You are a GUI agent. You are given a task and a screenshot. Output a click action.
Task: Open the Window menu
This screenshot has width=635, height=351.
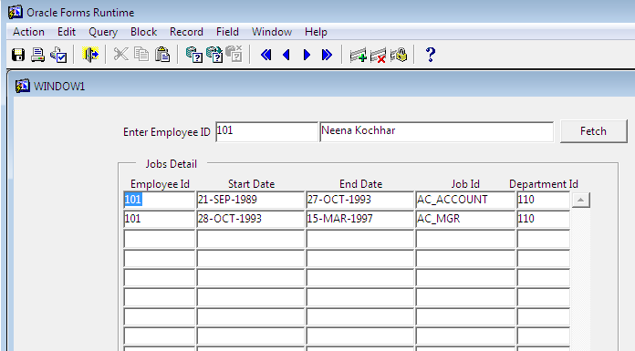[x=272, y=32]
